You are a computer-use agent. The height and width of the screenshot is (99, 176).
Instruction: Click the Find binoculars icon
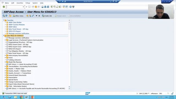[x=45, y=7]
